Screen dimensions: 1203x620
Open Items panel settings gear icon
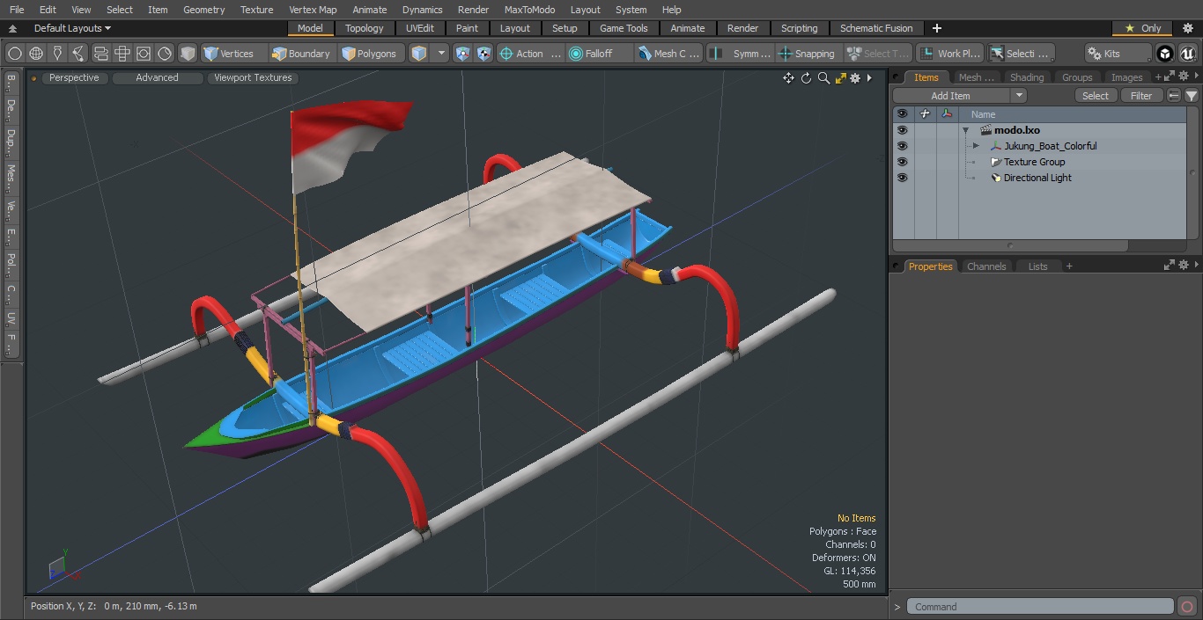click(x=1185, y=77)
